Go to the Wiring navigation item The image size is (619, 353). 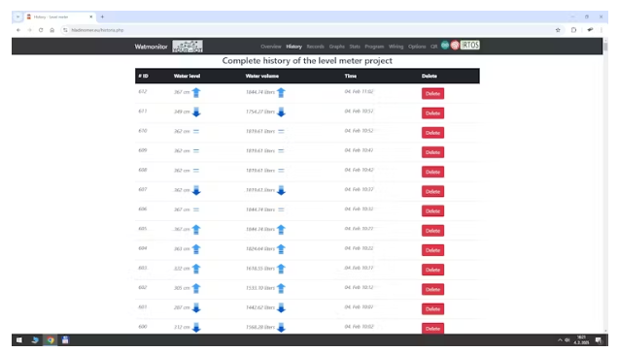(x=395, y=47)
